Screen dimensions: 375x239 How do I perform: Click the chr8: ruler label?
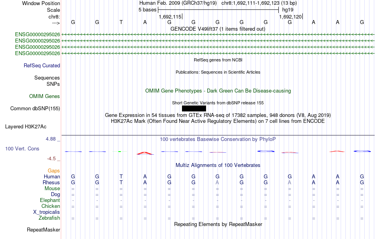54,17
